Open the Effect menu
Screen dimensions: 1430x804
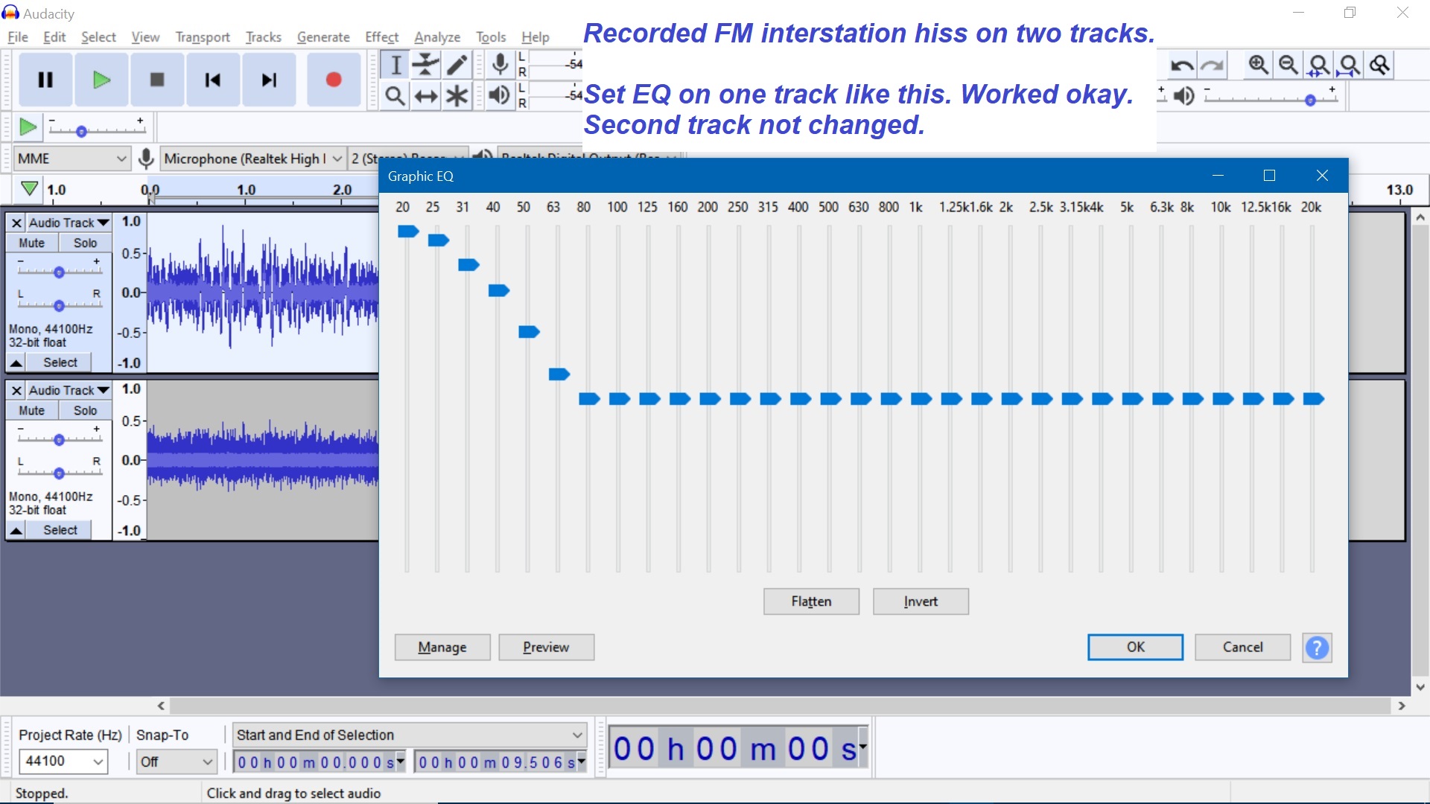[x=382, y=37]
